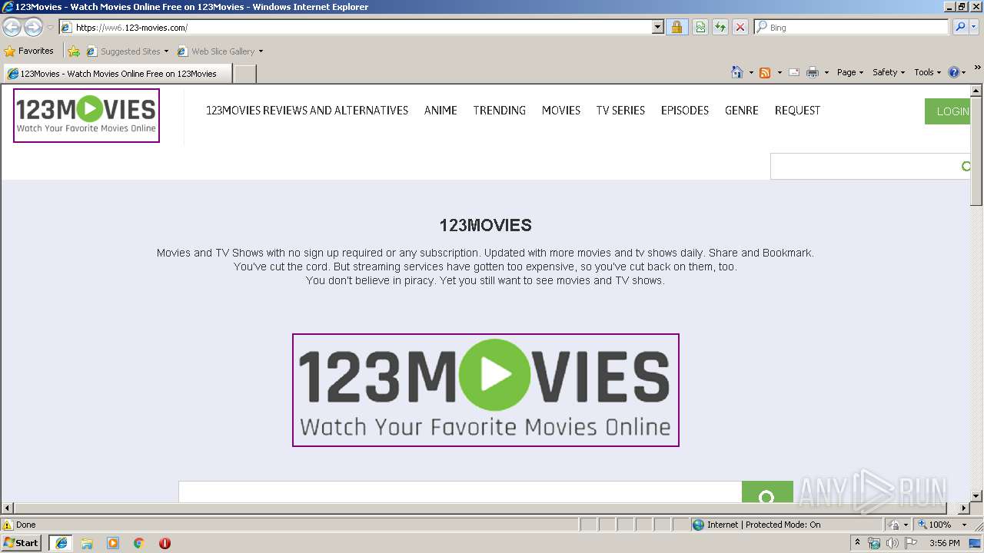This screenshot has height=553, width=984.
Task: Show hidden tray icons arrow
Action: (858, 543)
